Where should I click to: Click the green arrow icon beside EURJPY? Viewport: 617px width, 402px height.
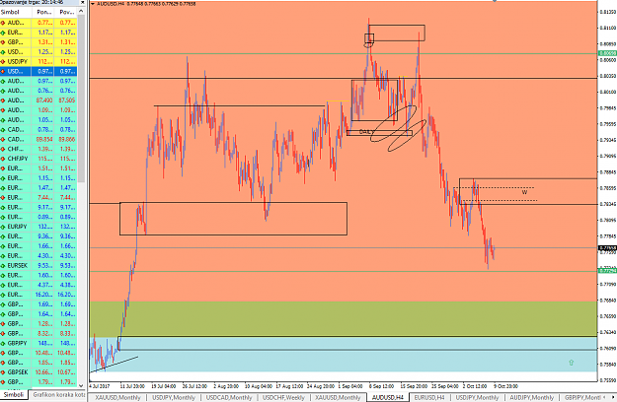click(x=3, y=227)
